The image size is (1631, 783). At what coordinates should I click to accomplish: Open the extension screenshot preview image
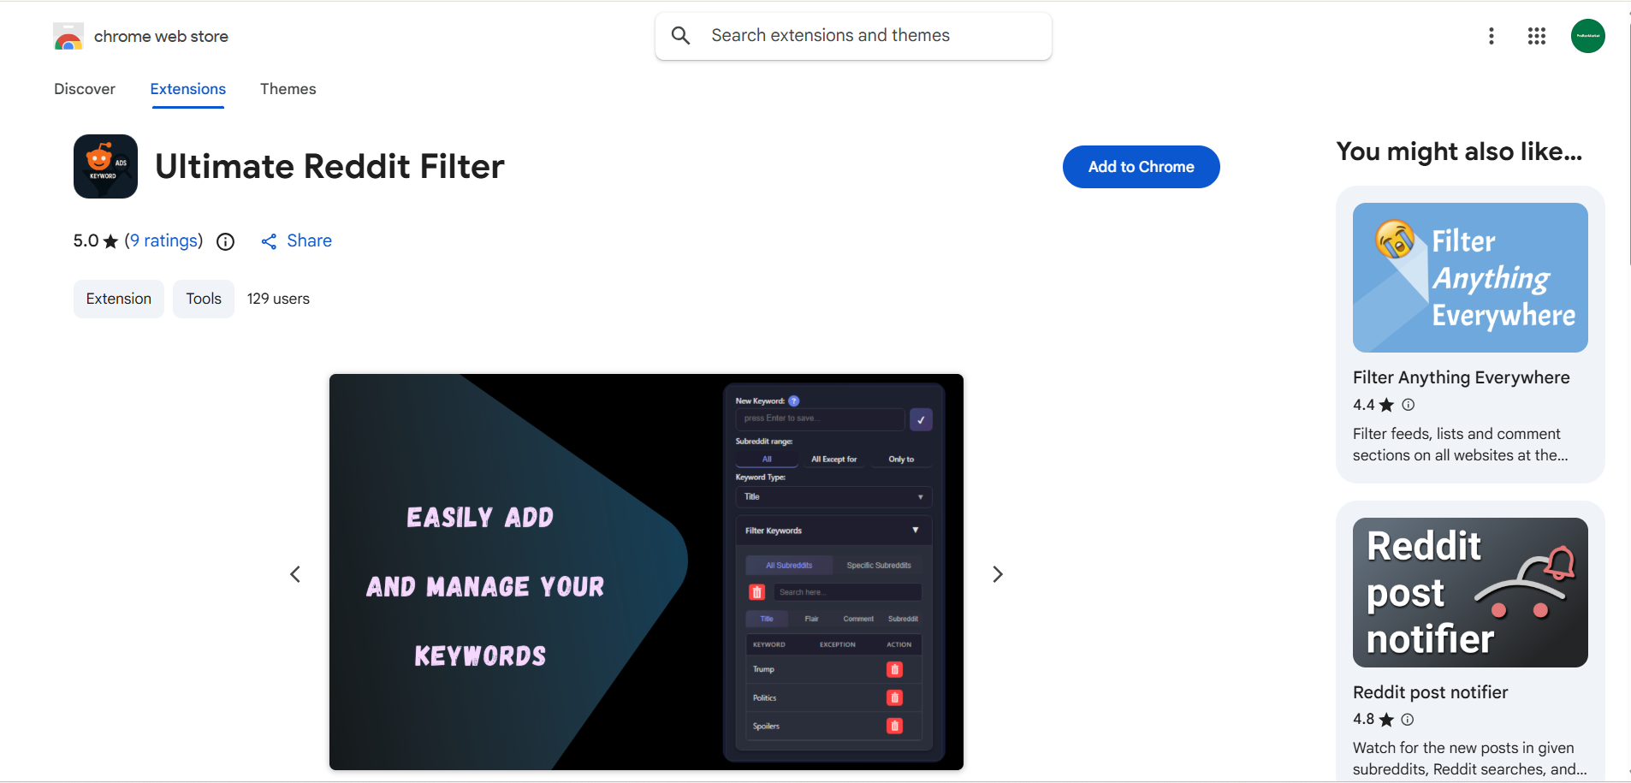coord(646,572)
